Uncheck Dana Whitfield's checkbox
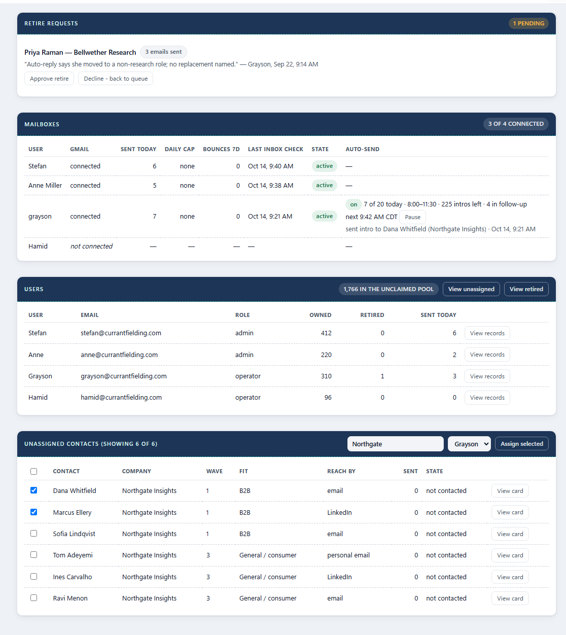Image resolution: width=566 pixels, height=635 pixels. (33, 490)
